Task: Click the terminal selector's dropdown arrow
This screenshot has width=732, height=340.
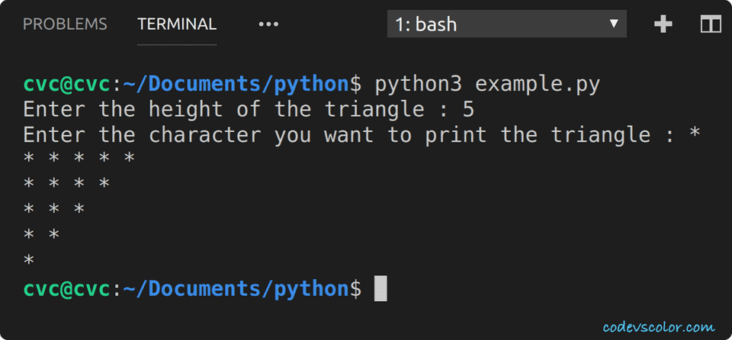Action: tap(614, 24)
